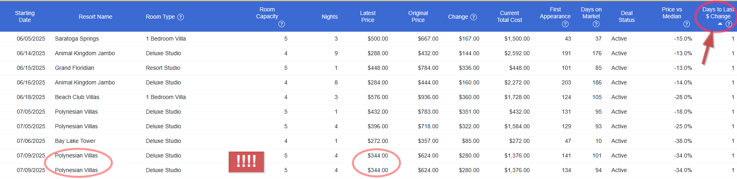Viewport: 737px width, 179px height.
Task: Sort by Change column header
Action: pyautogui.click(x=458, y=17)
